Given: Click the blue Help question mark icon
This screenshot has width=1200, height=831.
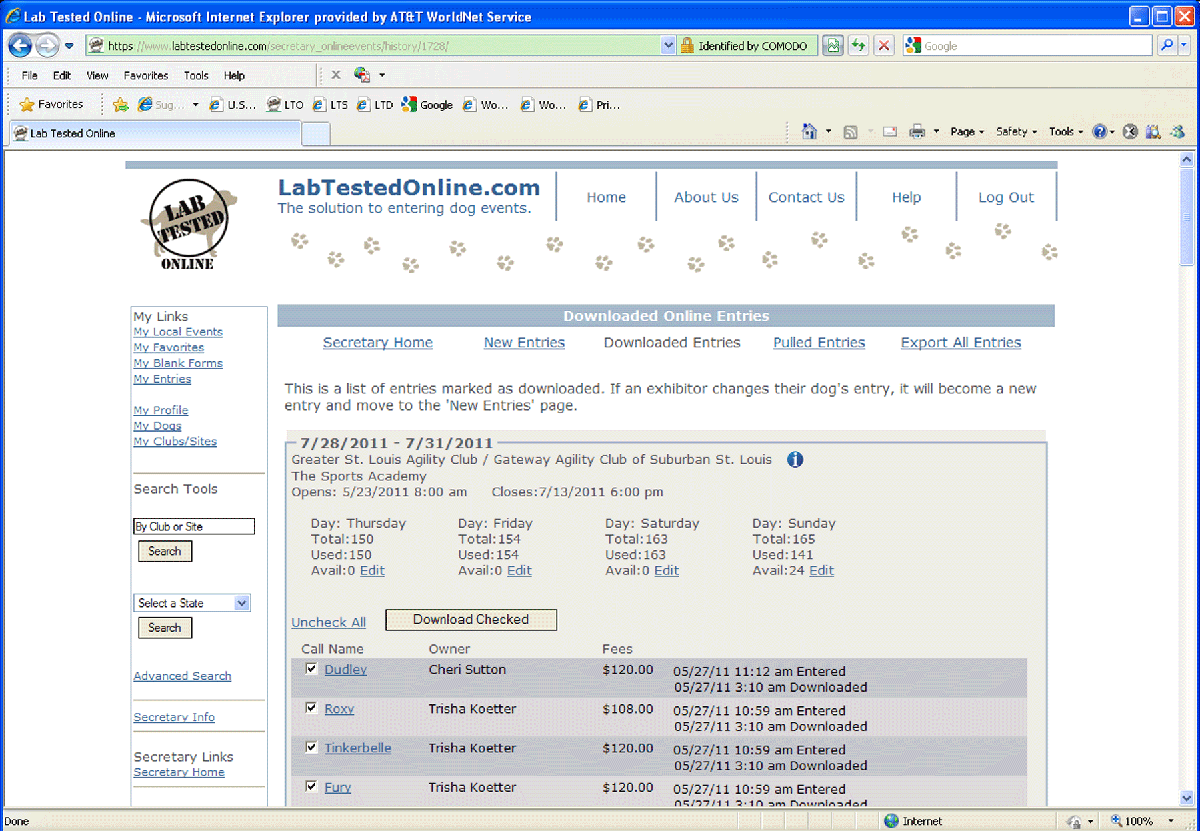Looking at the screenshot, I should pos(1099,131).
